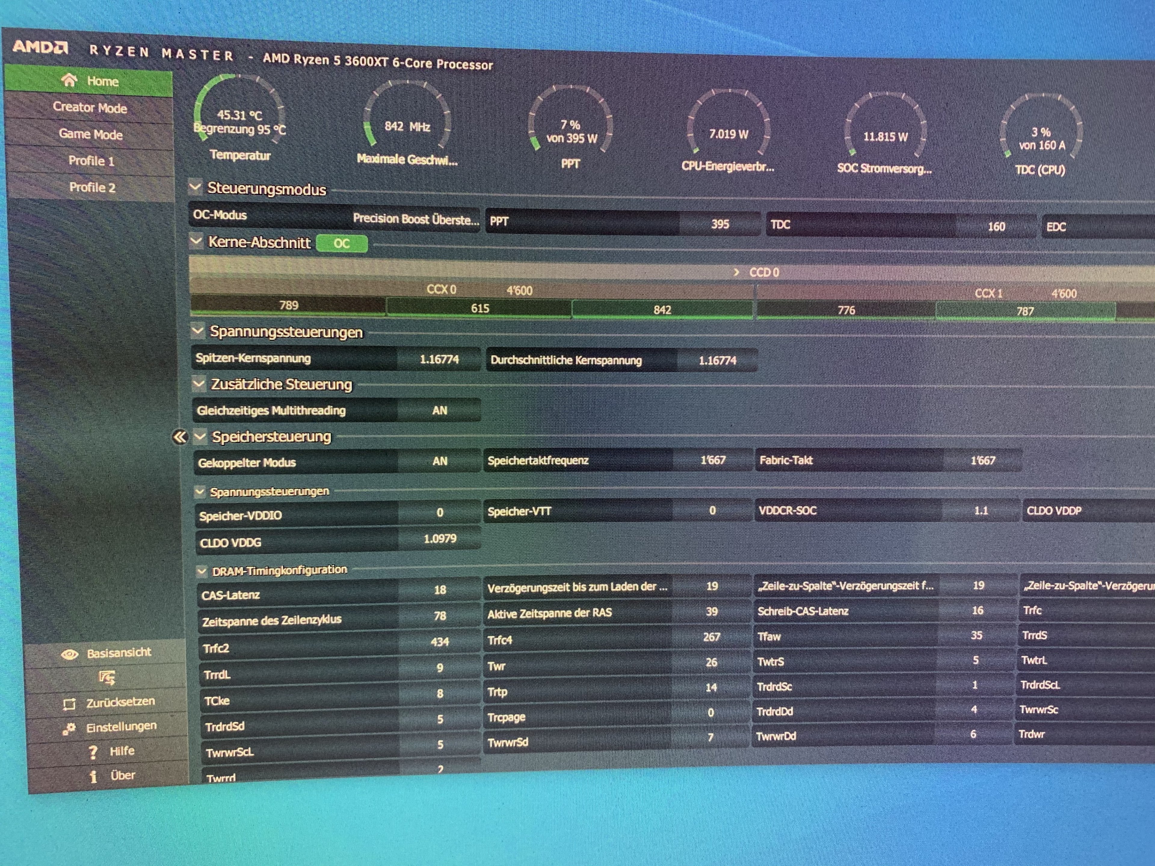1155x866 pixels.
Task: Open Einstellungen via gear icon
Action: tap(69, 729)
